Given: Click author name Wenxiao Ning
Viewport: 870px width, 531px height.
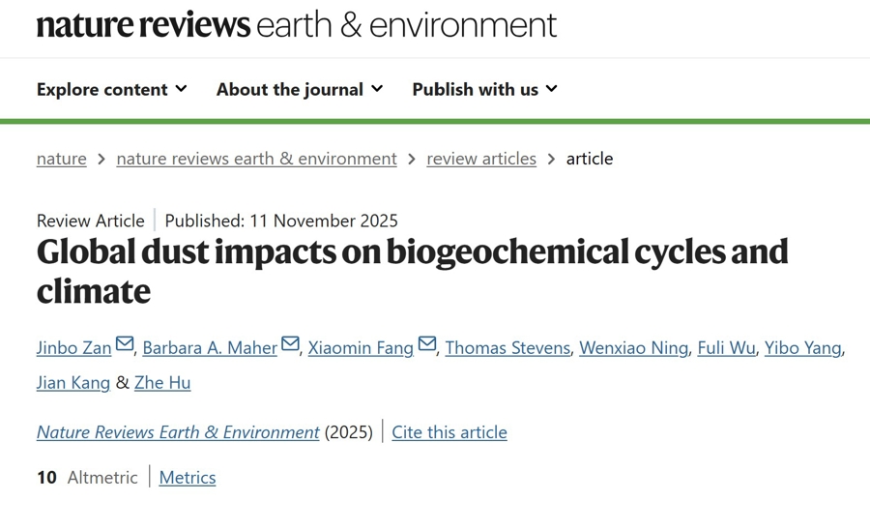Looking at the screenshot, I should point(633,348).
